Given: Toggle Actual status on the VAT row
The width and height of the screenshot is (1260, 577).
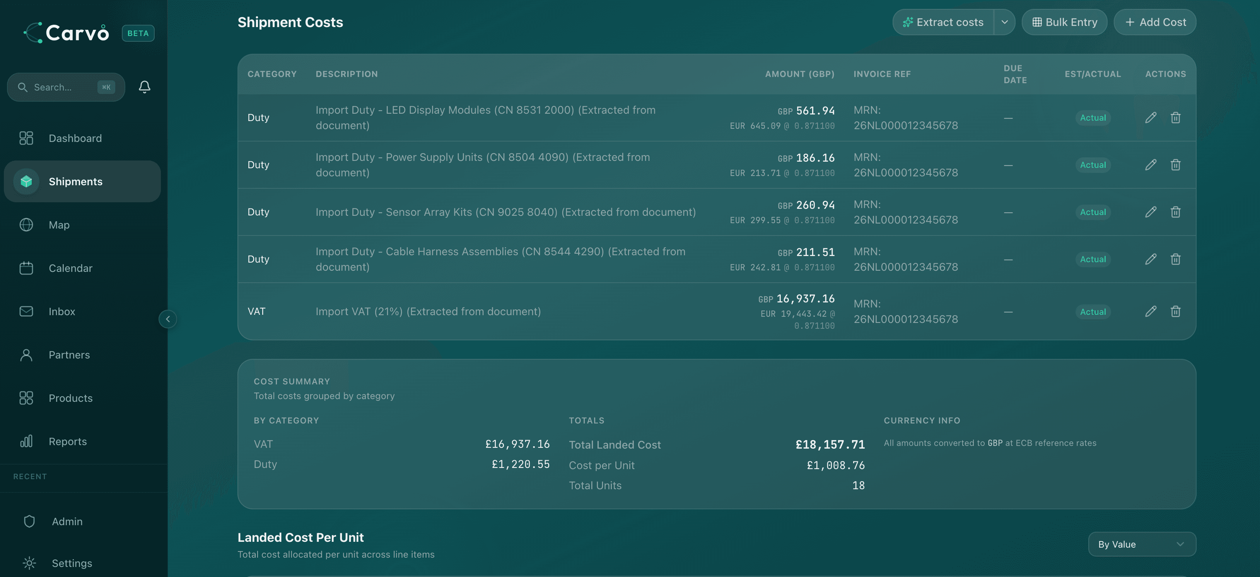Looking at the screenshot, I should [x=1093, y=311].
